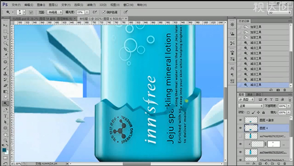Select the Hand tool
The height and width of the screenshot is (166, 294).
pos(5,134)
